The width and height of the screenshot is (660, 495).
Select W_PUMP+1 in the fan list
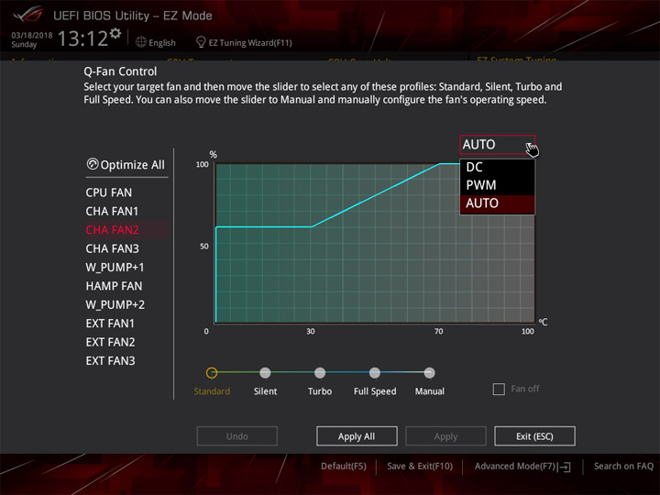[115, 268]
